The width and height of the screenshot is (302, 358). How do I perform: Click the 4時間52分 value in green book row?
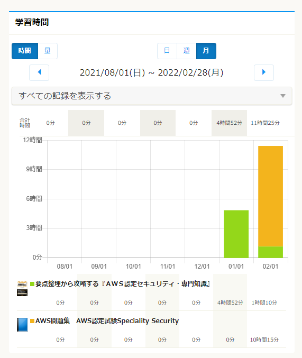230,303
